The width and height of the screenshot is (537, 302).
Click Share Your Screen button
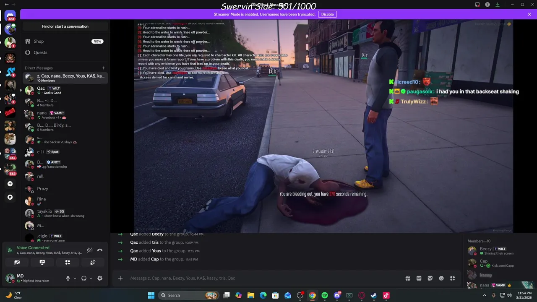click(42, 262)
